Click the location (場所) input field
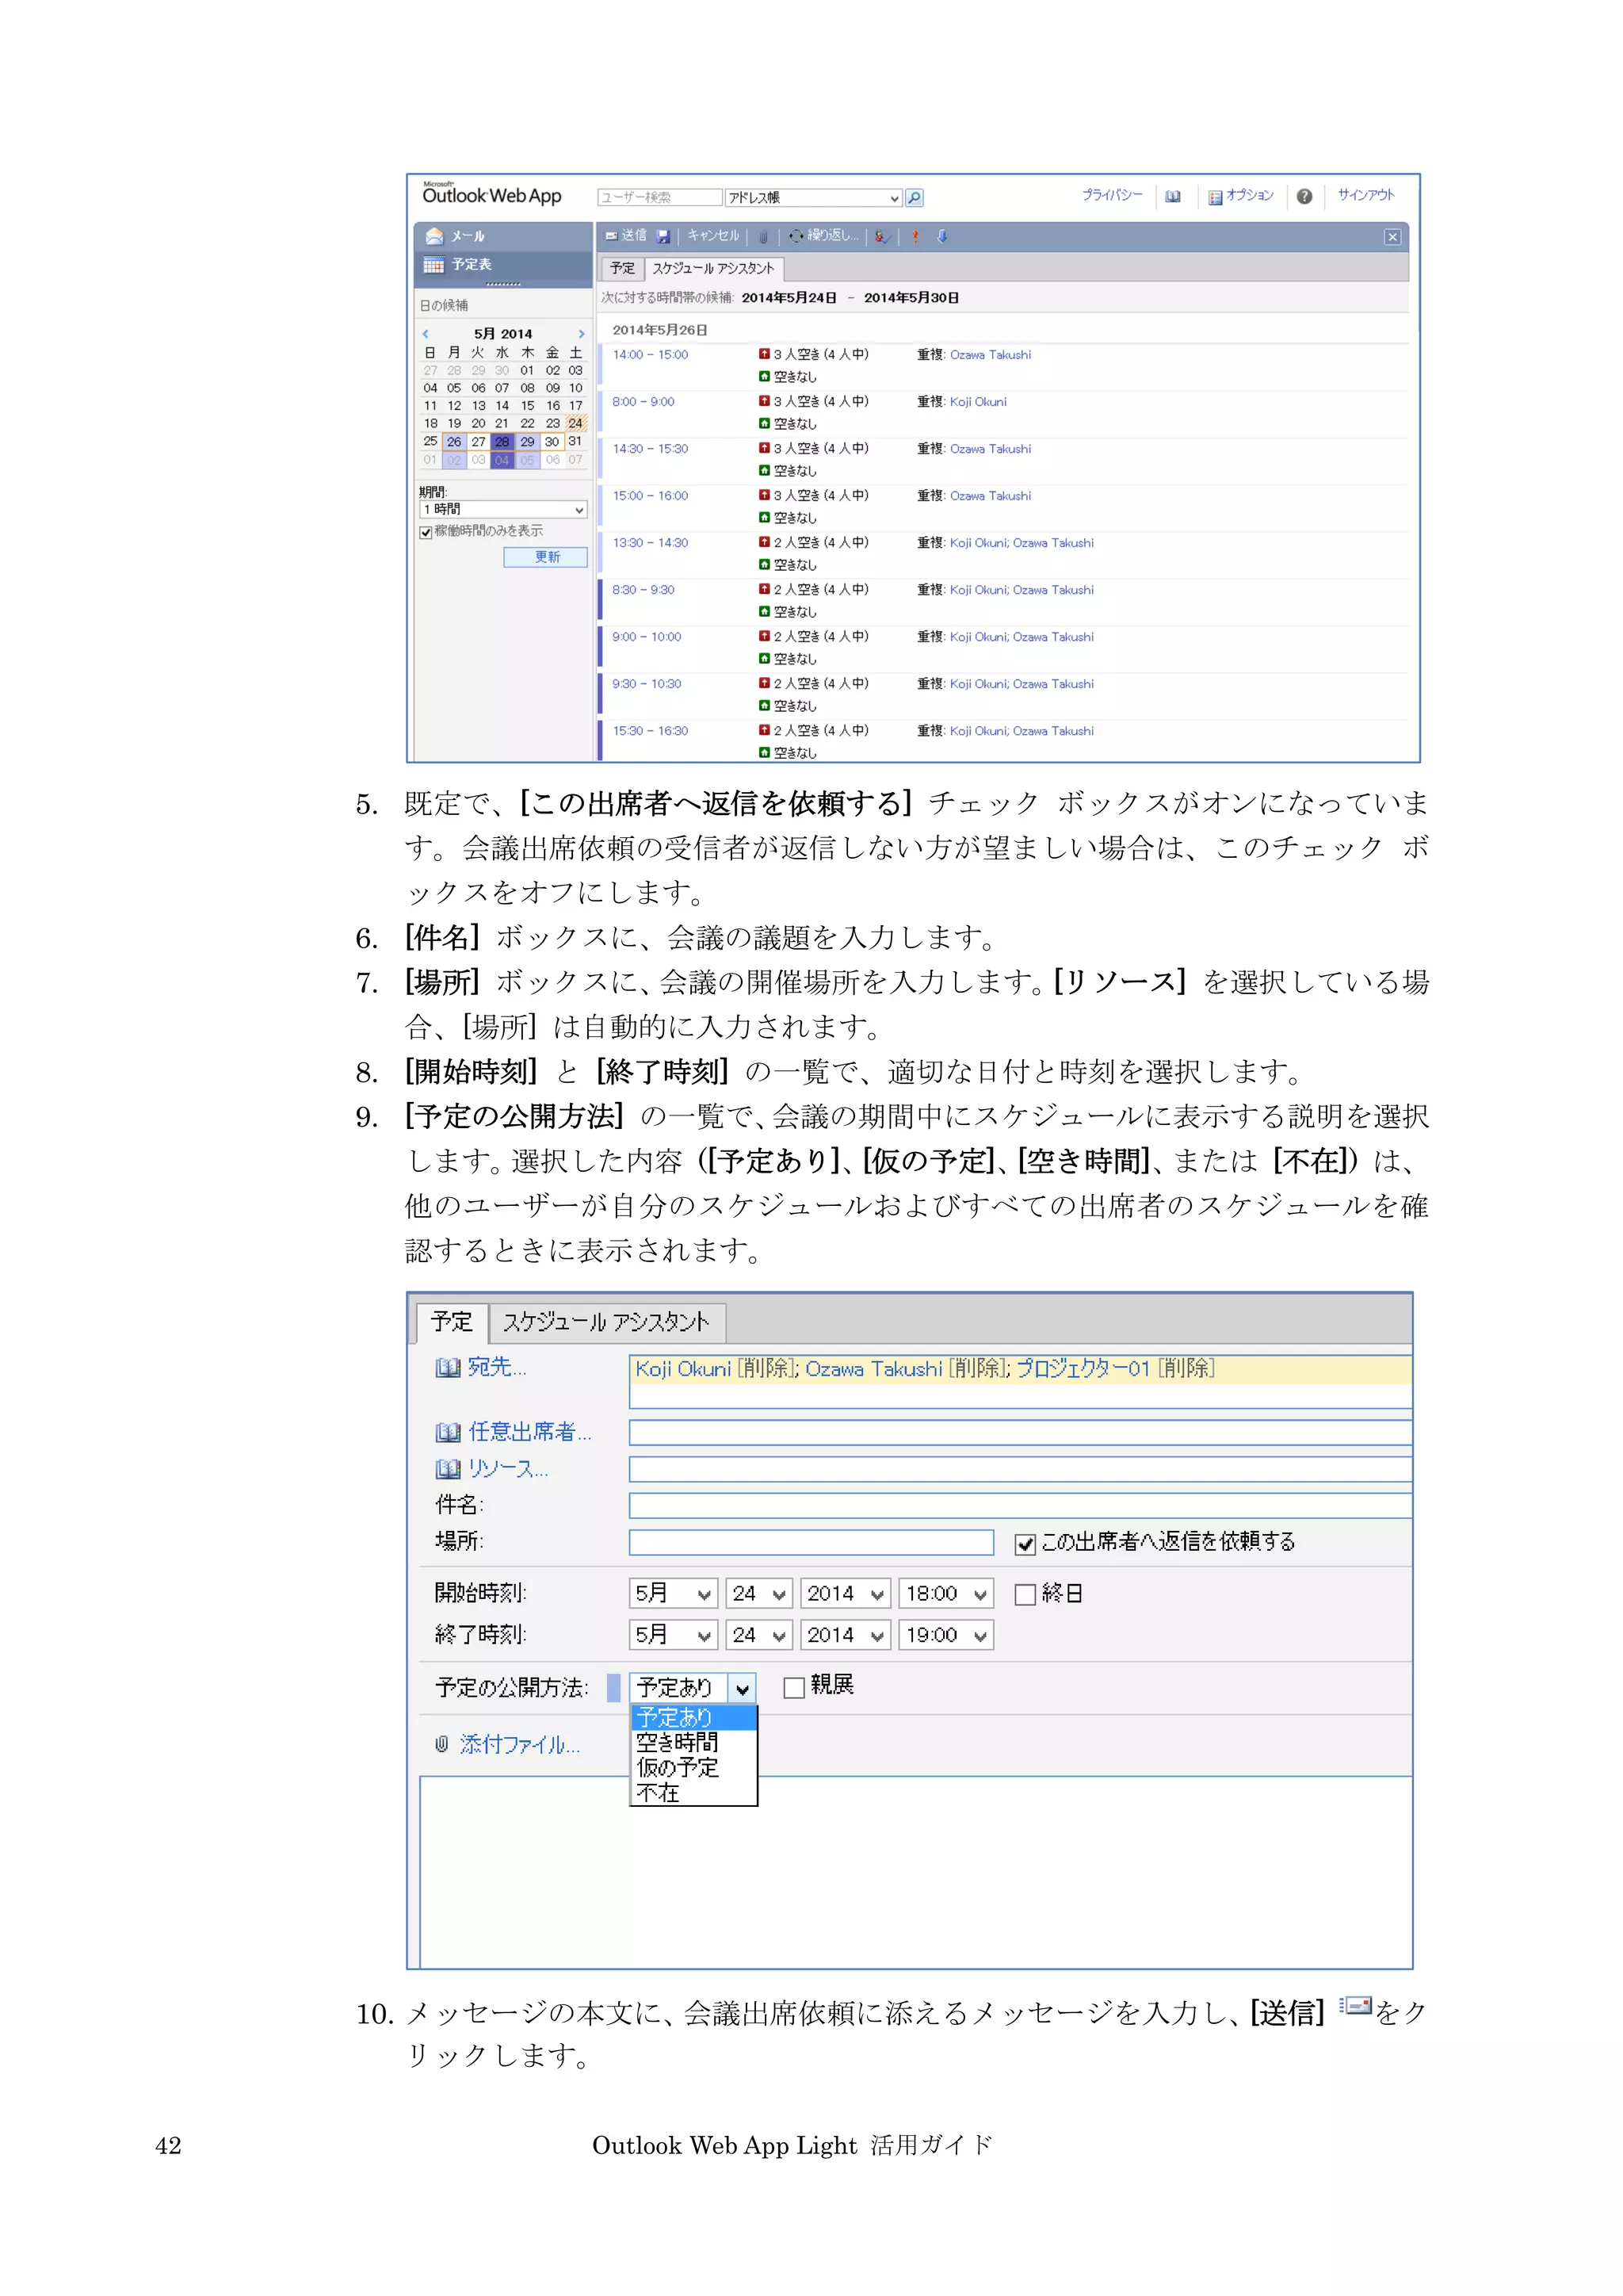The image size is (1623, 2296). coord(811,1543)
